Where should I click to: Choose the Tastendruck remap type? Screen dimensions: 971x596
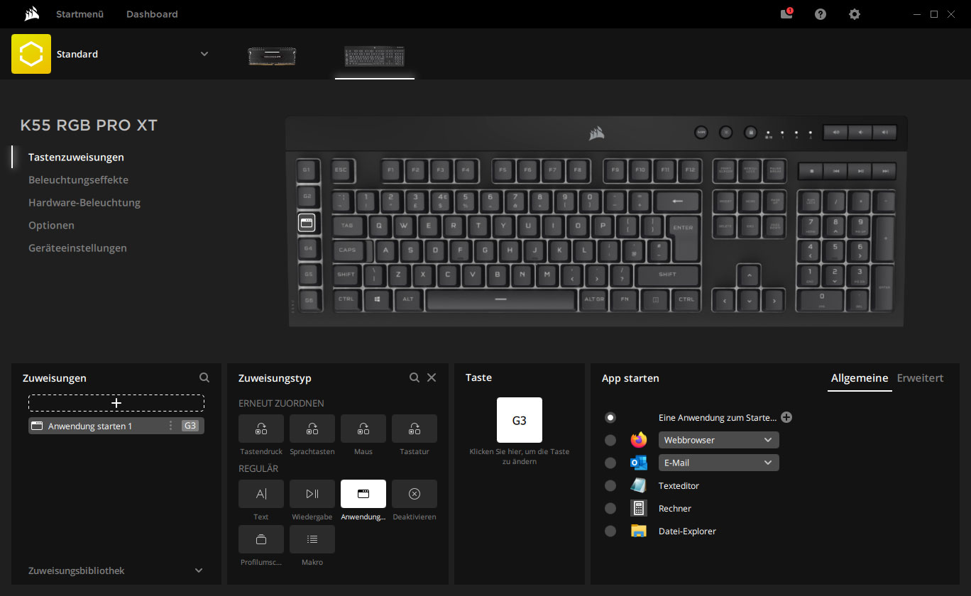pyautogui.click(x=261, y=429)
